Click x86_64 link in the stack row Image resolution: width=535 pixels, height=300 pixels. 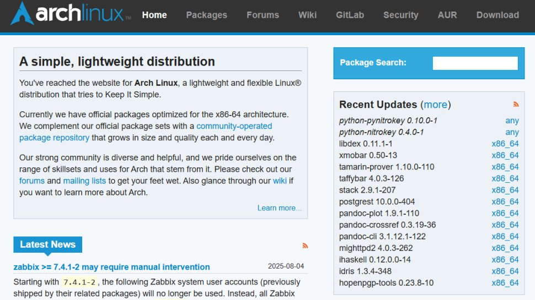[505, 190]
